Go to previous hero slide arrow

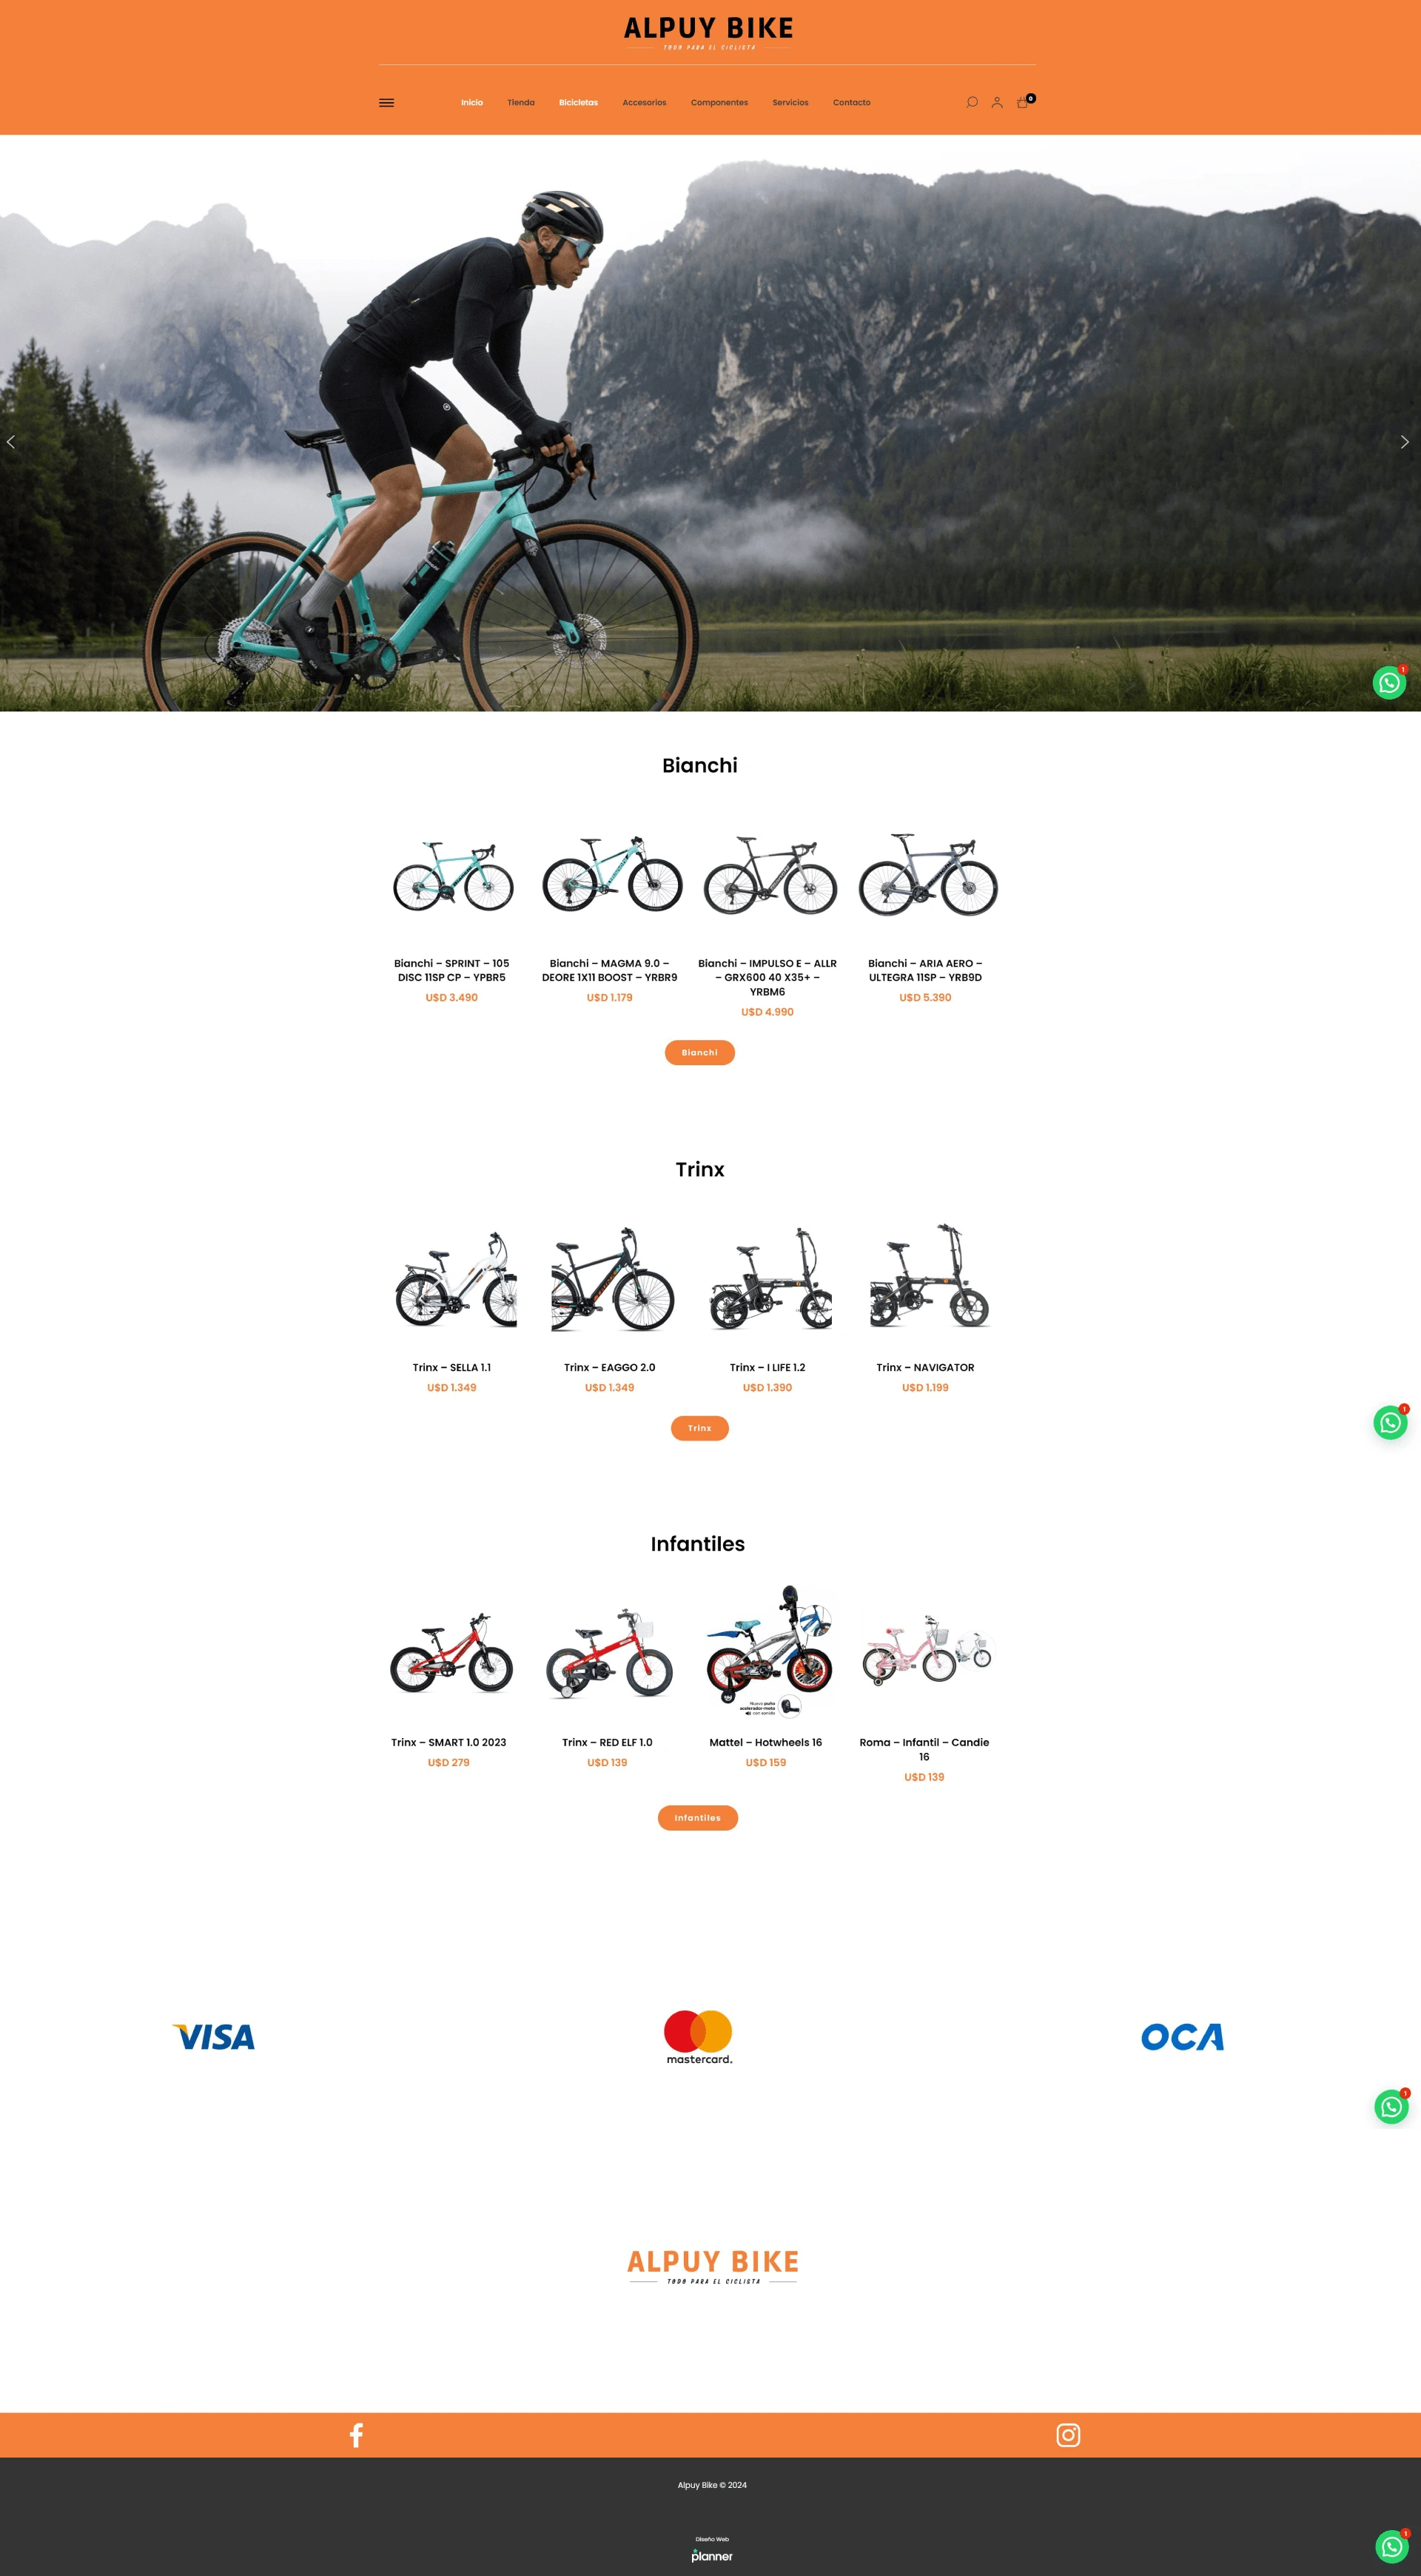(x=11, y=442)
